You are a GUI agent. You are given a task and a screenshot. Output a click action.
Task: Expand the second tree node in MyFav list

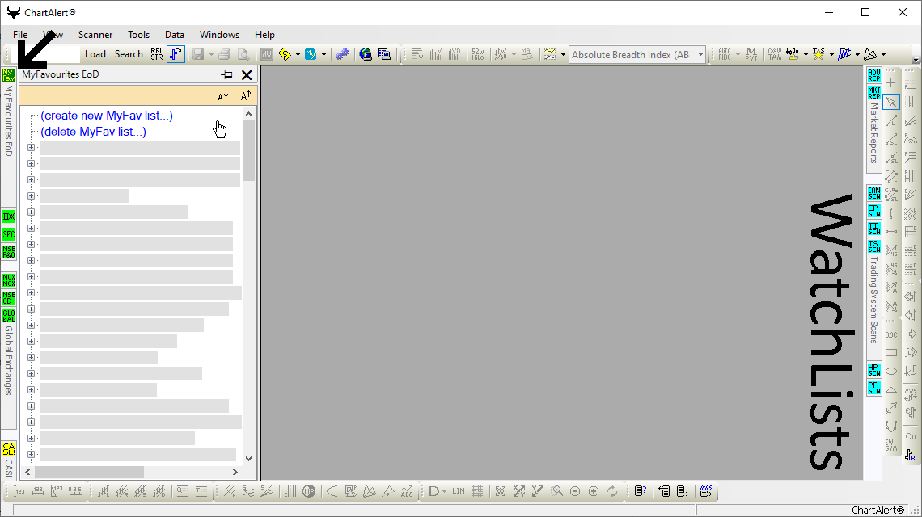click(x=32, y=164)
